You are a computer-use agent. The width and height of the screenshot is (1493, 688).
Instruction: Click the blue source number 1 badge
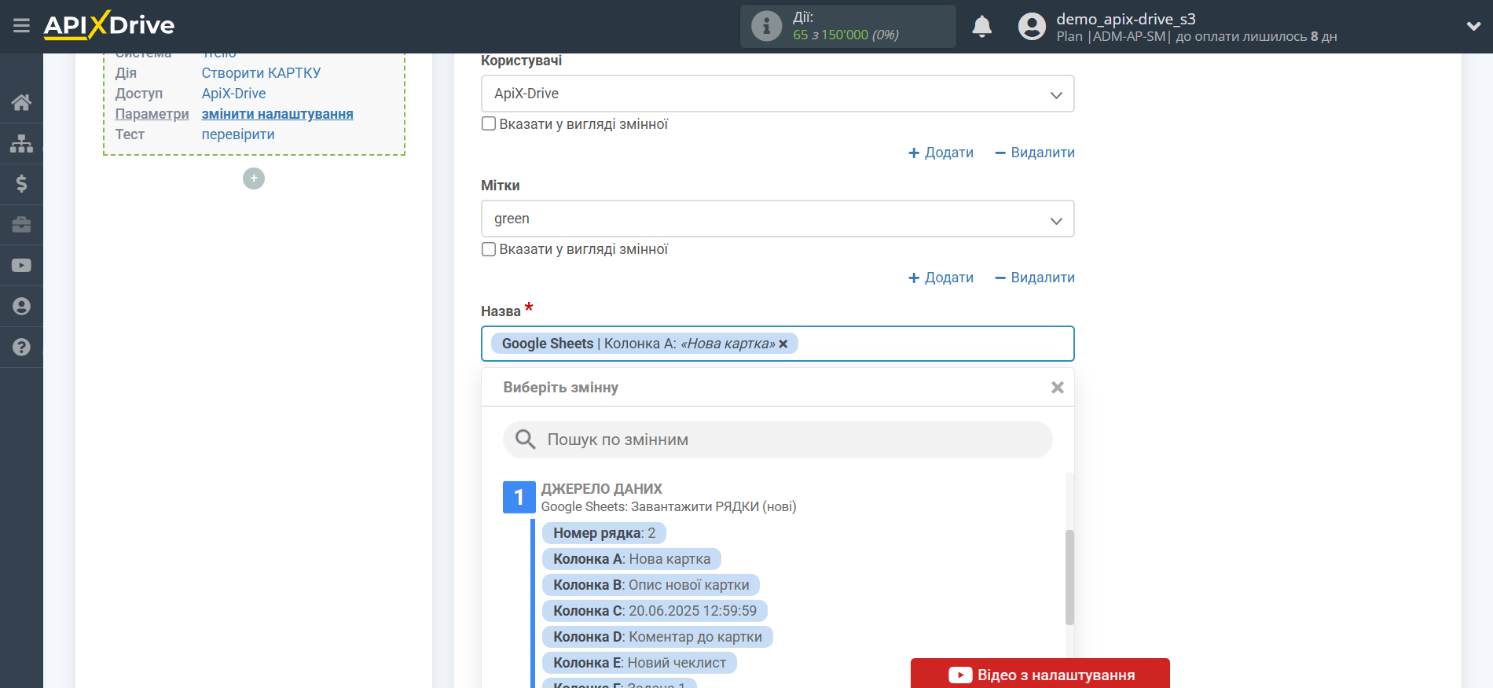point(519,497)
